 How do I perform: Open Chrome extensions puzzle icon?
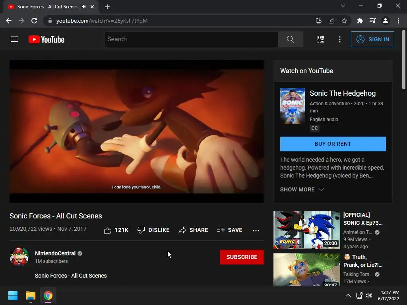click(360, 21)
